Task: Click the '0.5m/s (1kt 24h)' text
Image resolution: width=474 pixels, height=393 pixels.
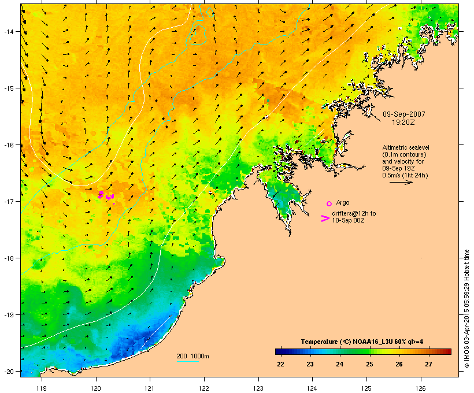Action: click(405, 175)
